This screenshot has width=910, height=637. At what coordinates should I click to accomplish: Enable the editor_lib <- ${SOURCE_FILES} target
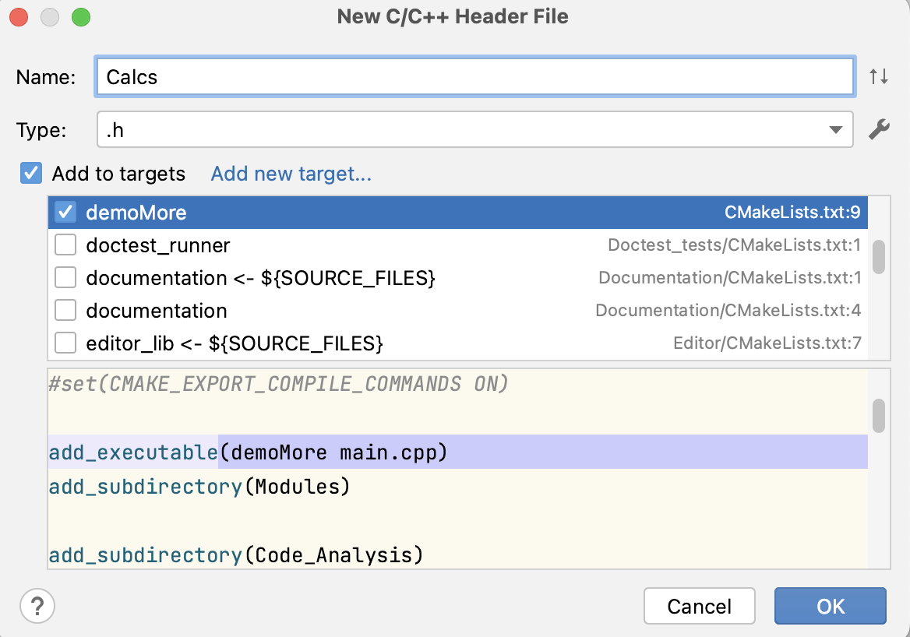click(65, 343)
